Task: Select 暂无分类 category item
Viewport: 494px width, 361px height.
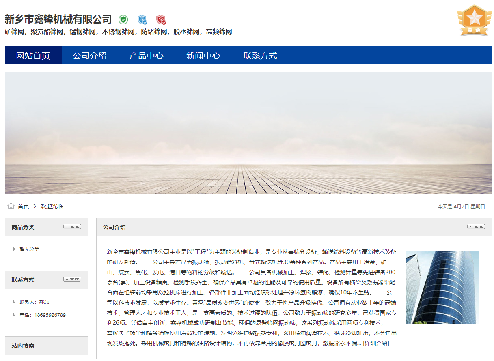Action: tap(29, 249)
